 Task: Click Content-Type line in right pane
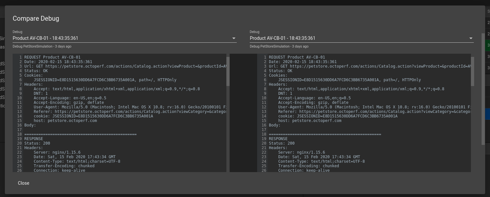click(321, 161)
